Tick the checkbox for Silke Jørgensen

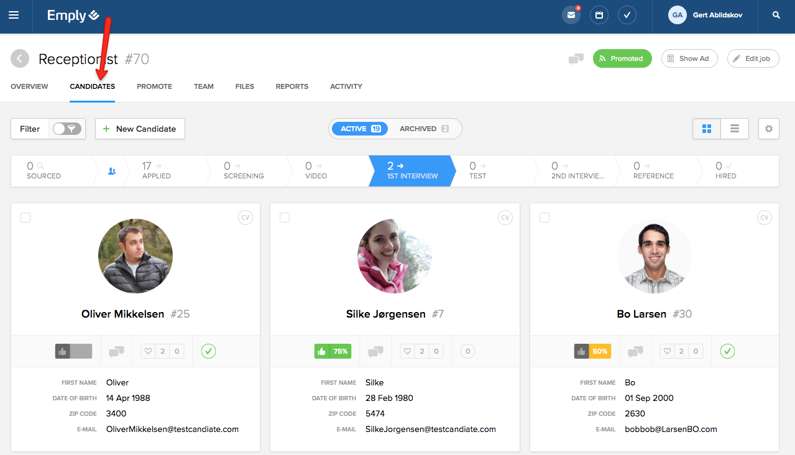tap(285, 218)
